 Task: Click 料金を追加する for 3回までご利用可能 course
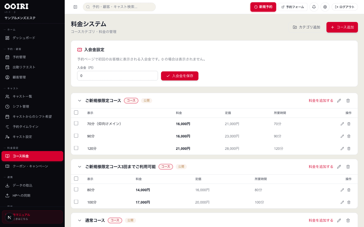(x=321, y=167)
